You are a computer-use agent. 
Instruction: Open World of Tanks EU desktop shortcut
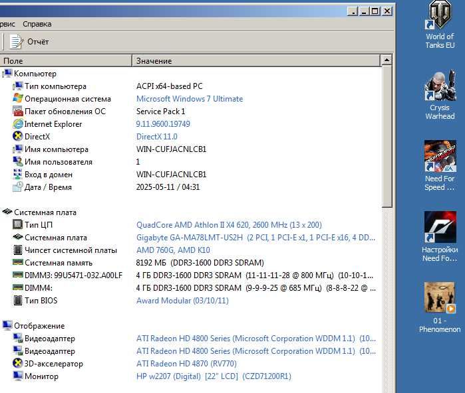(440, 25)
